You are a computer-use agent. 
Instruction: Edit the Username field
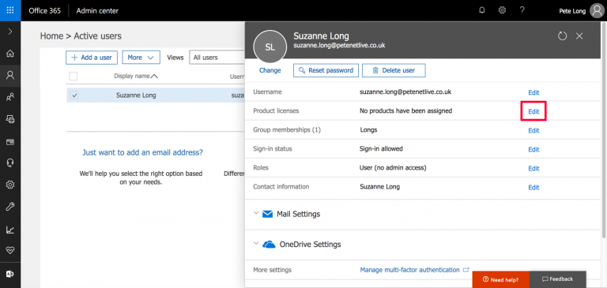tap(533, 92)
